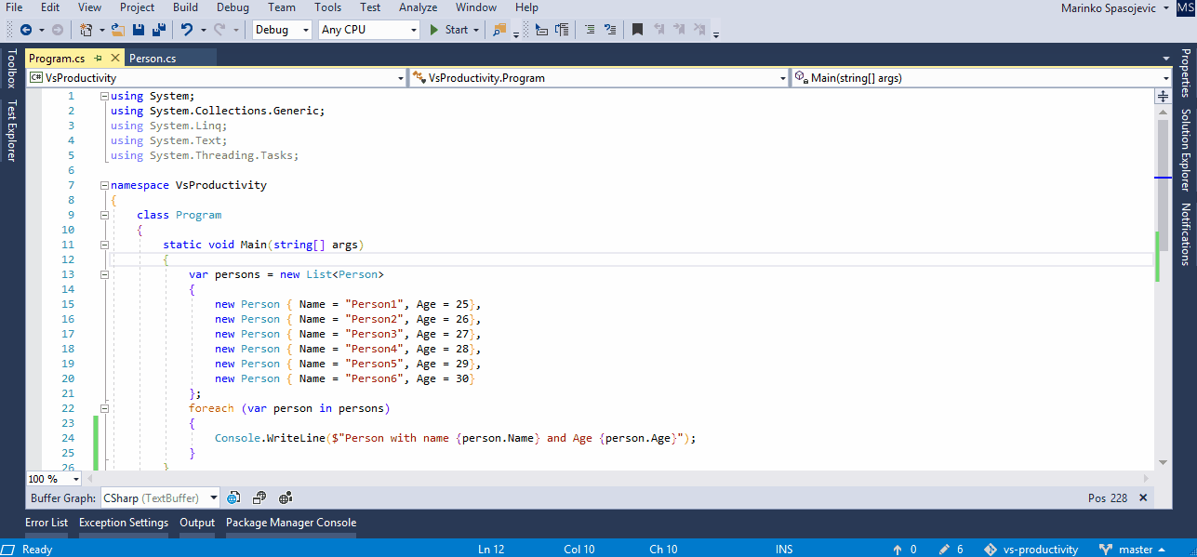Open the 100% zoom level selector

(52, 478)
